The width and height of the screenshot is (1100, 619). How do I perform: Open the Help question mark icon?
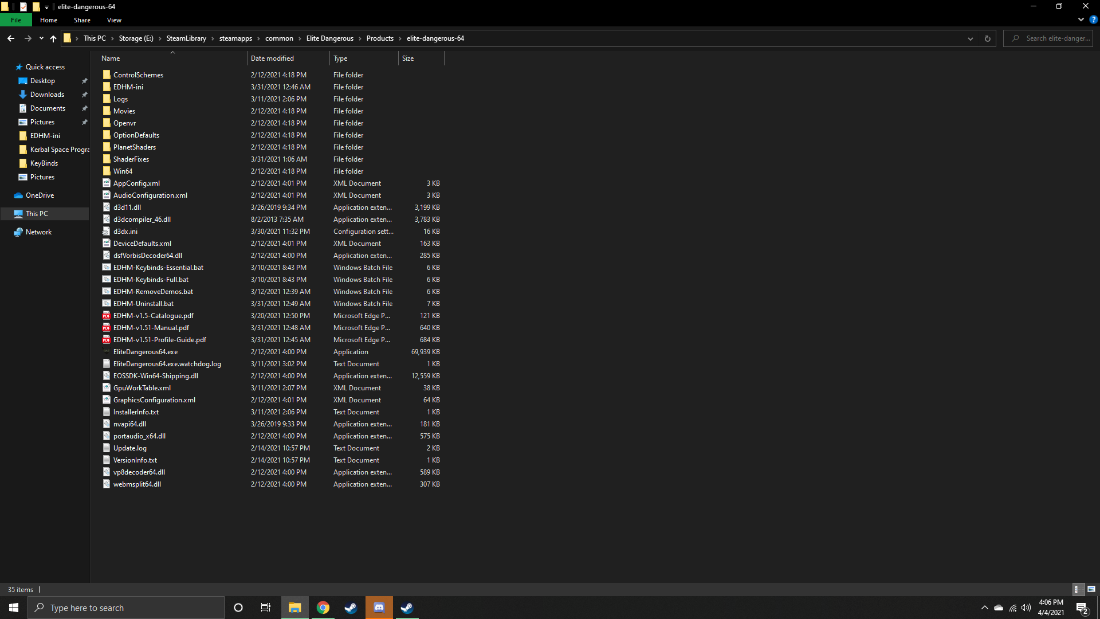click(x=1093, y=19)
